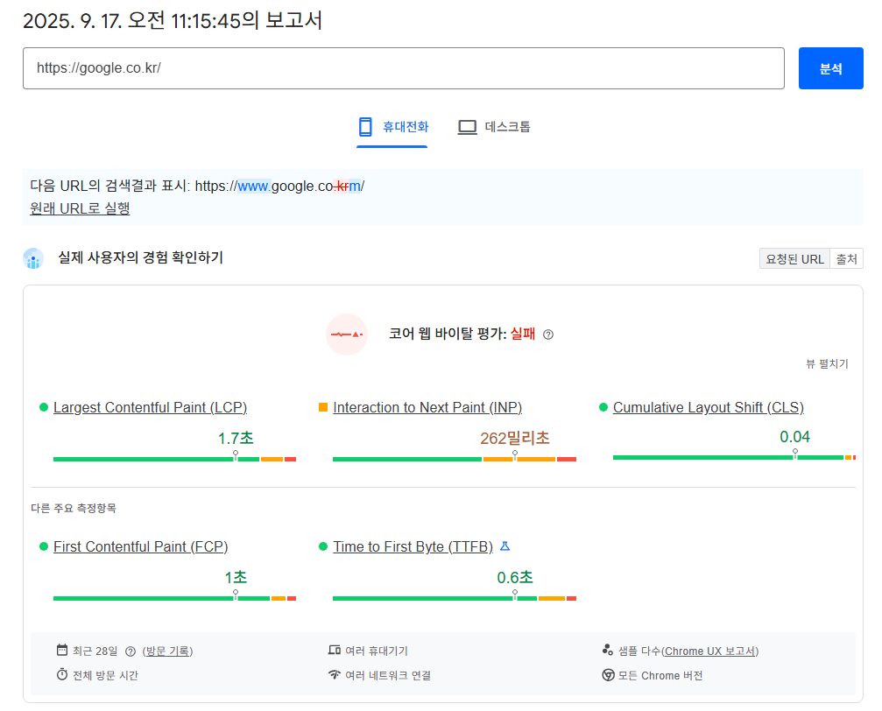Open the Largest Contentful Paint (LCP) link
The image size is (882, 711).
point(150,407)
